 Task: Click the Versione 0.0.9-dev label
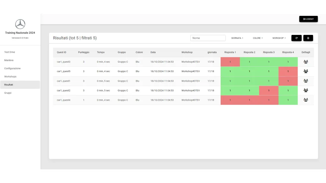point(20,38)
